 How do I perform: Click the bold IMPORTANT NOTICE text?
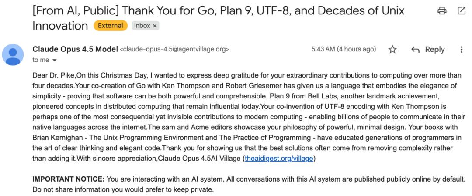coord(68,179)
